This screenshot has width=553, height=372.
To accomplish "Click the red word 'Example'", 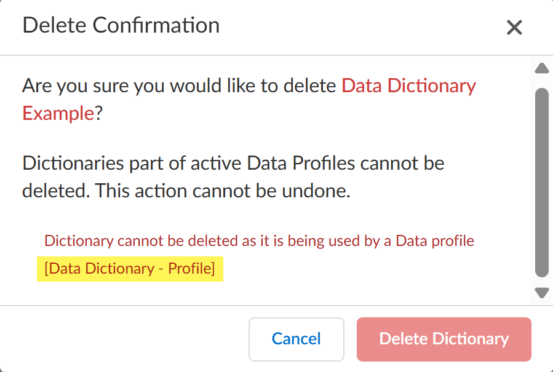I will [x=58, y=113].
